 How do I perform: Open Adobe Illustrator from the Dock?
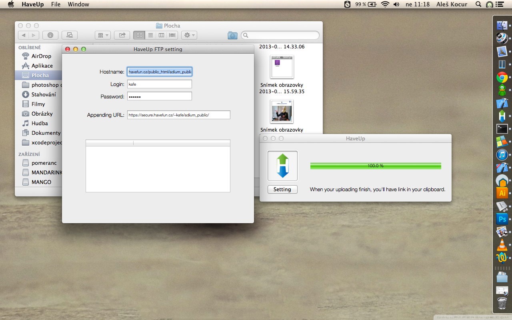click(x=502, y=193)
